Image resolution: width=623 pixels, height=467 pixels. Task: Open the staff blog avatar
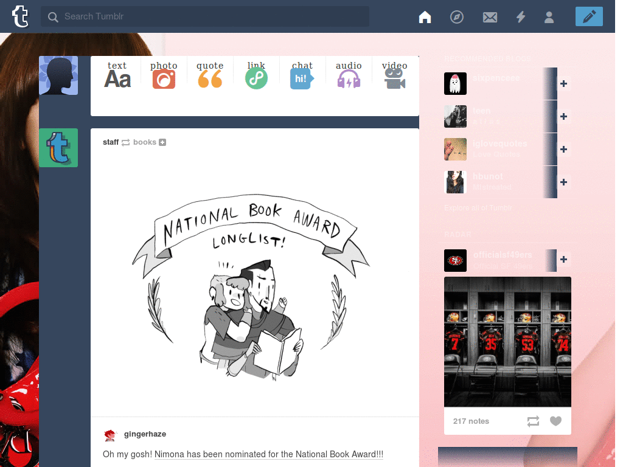[58, 148]
